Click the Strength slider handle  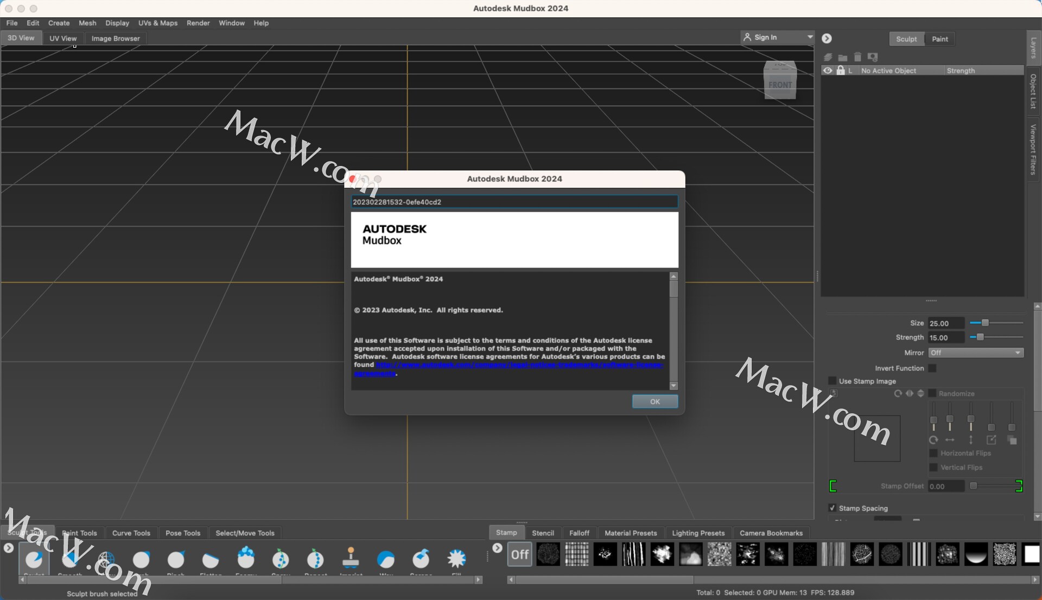point(980,337)
